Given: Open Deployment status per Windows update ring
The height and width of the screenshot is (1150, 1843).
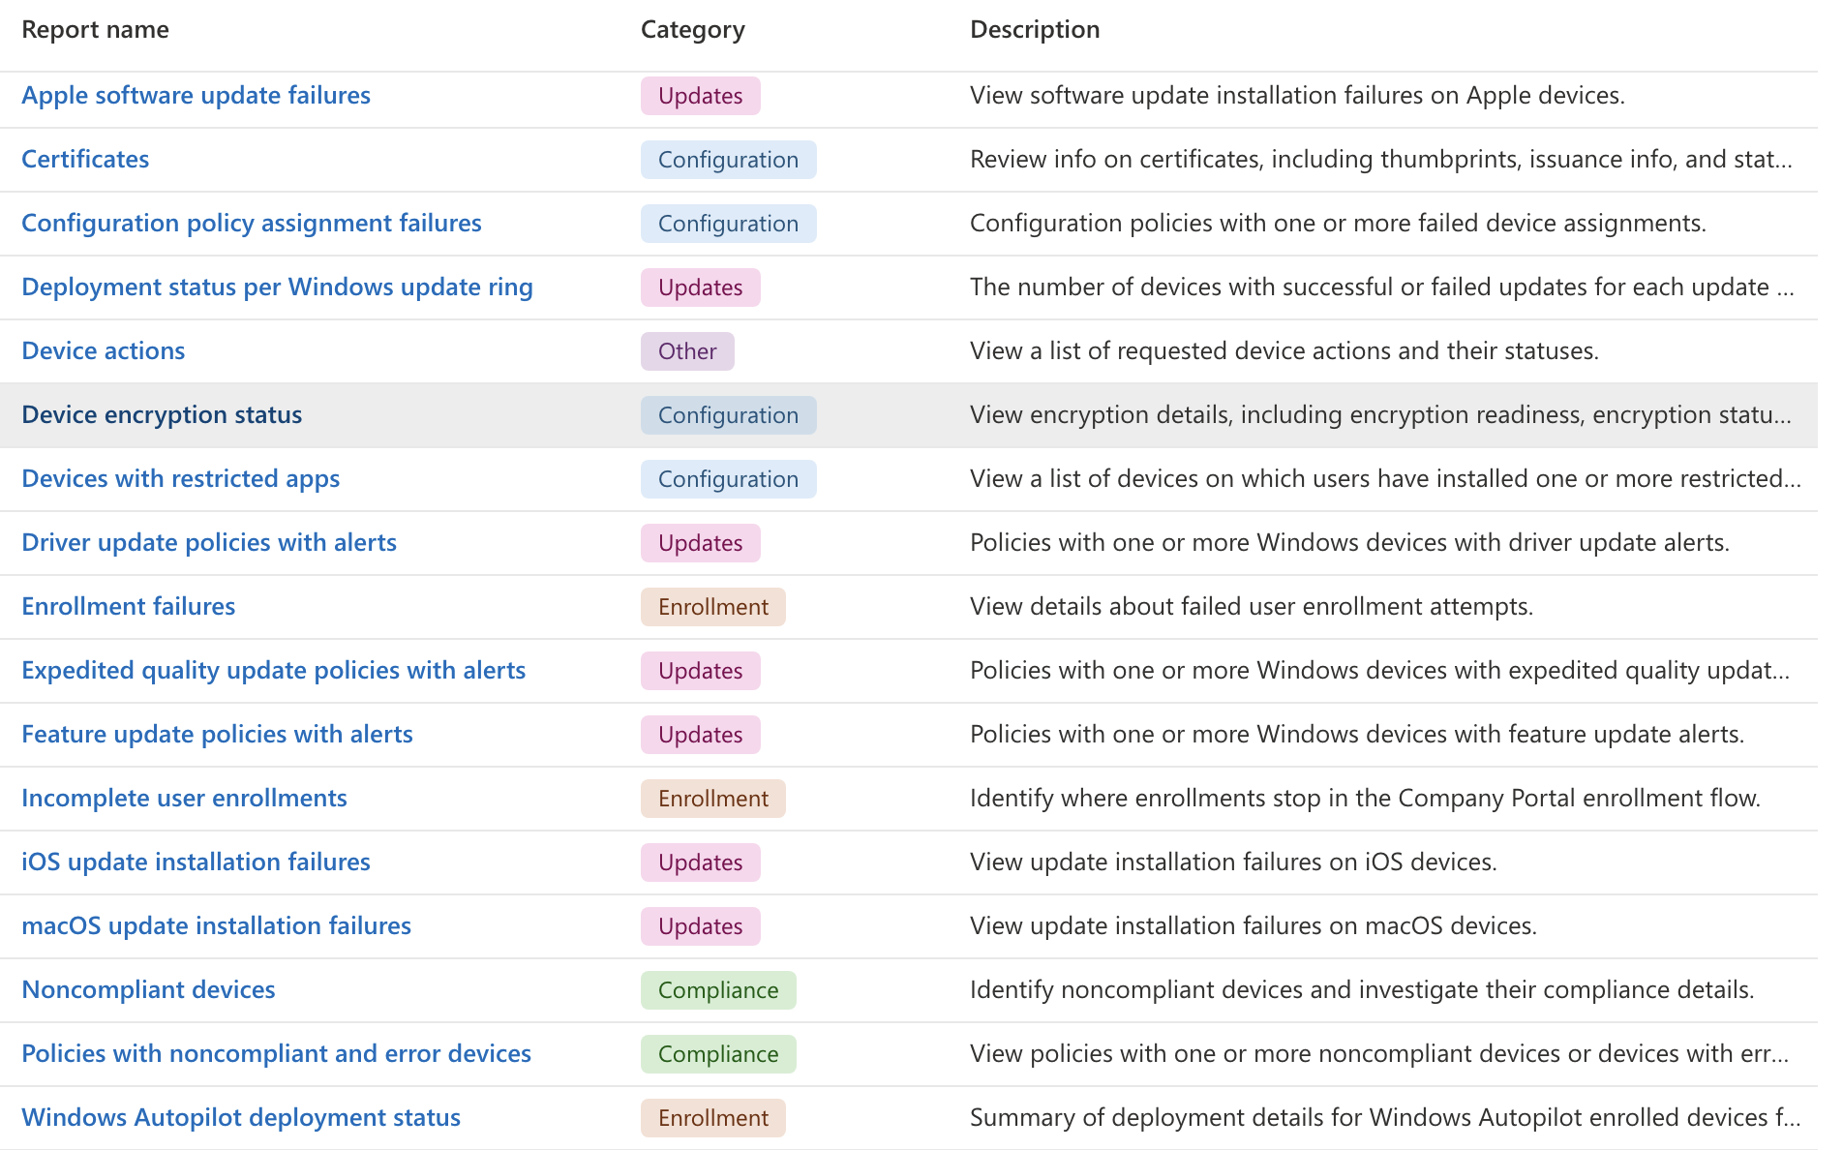Looking at the screenshot, I should pyautogui.click(x=278, y=287).
